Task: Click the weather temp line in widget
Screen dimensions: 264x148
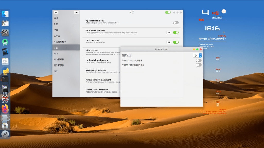Action: [x=212, y=39]
